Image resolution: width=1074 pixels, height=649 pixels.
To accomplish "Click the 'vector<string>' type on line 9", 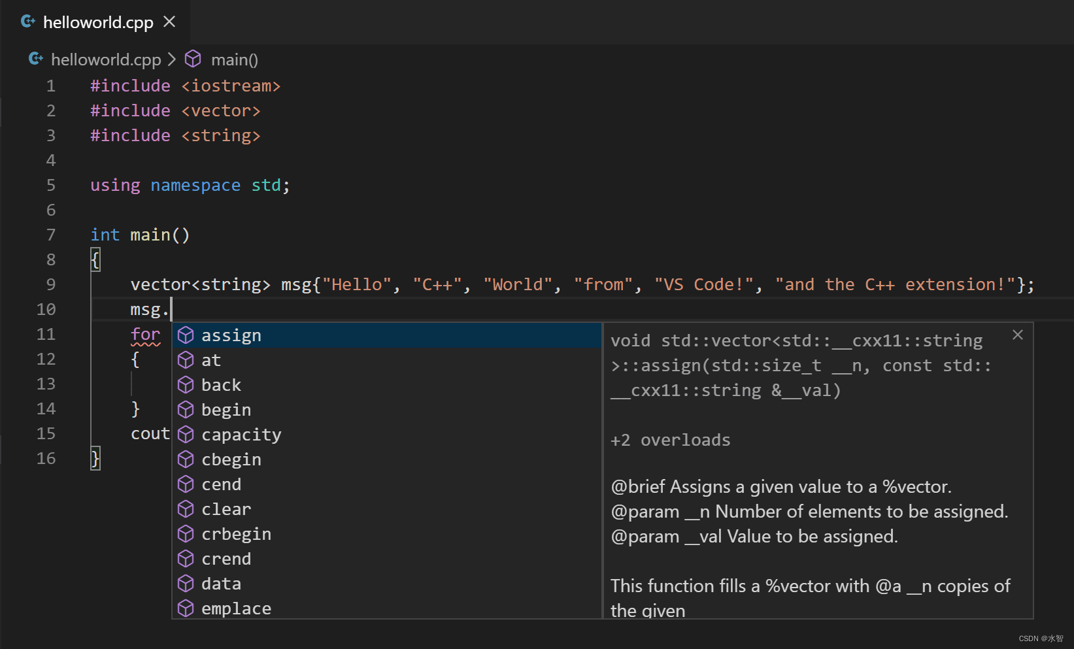I will pyautogui.click(x=201, y=284).
